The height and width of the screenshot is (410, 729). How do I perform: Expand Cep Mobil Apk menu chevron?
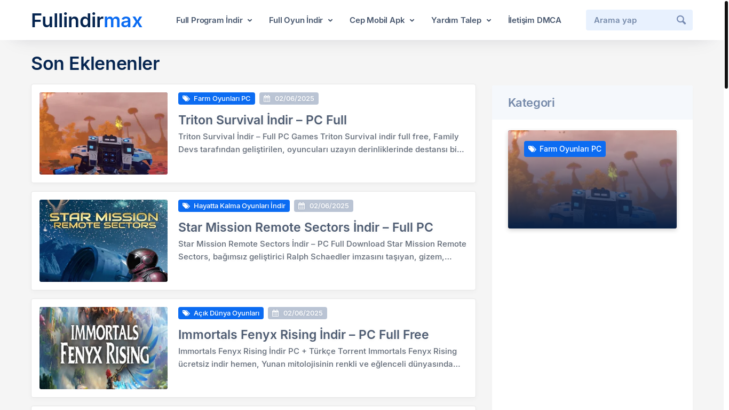412,20
